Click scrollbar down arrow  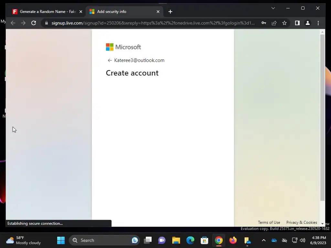point(322,223)
